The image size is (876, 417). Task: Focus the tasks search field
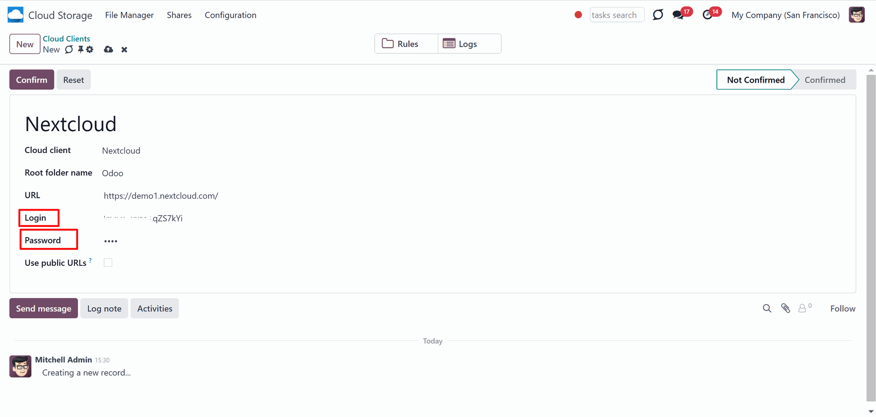pyautogui.click(x=617, y=15)
